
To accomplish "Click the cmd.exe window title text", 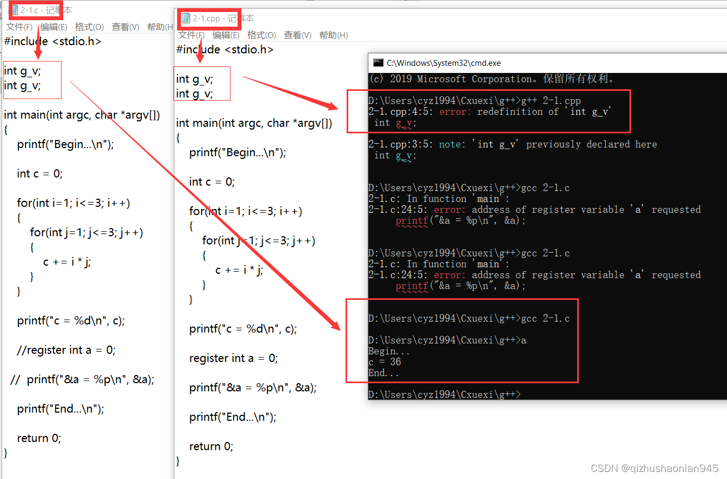I will coord(444,63).
